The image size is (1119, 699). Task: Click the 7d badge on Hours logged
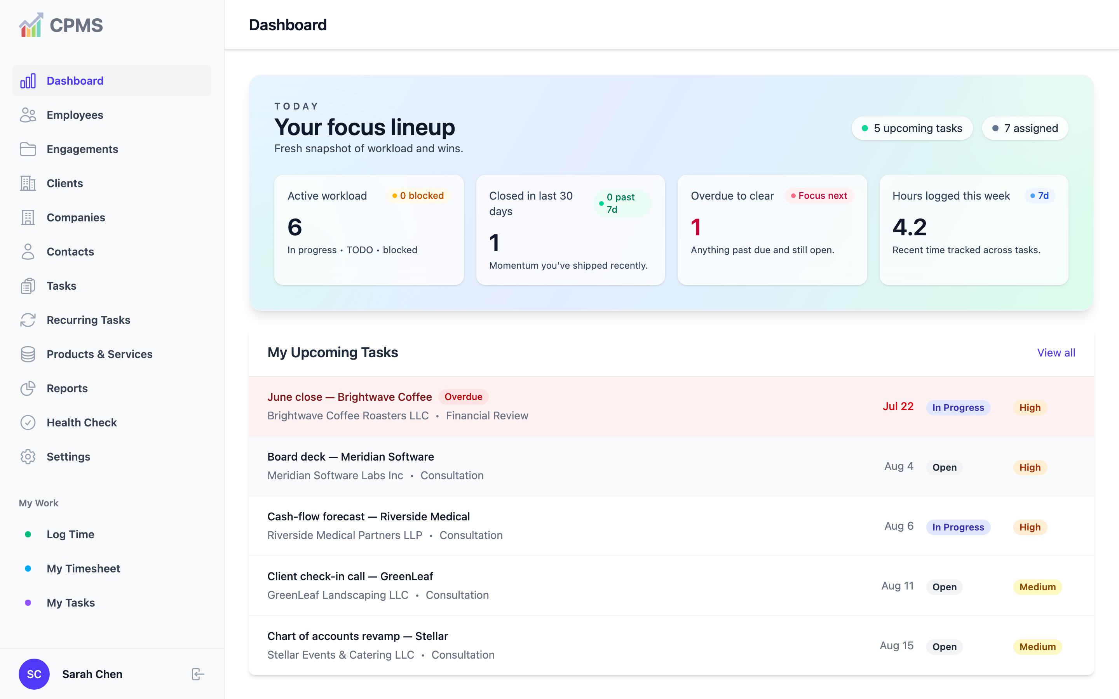point(1039,196)
